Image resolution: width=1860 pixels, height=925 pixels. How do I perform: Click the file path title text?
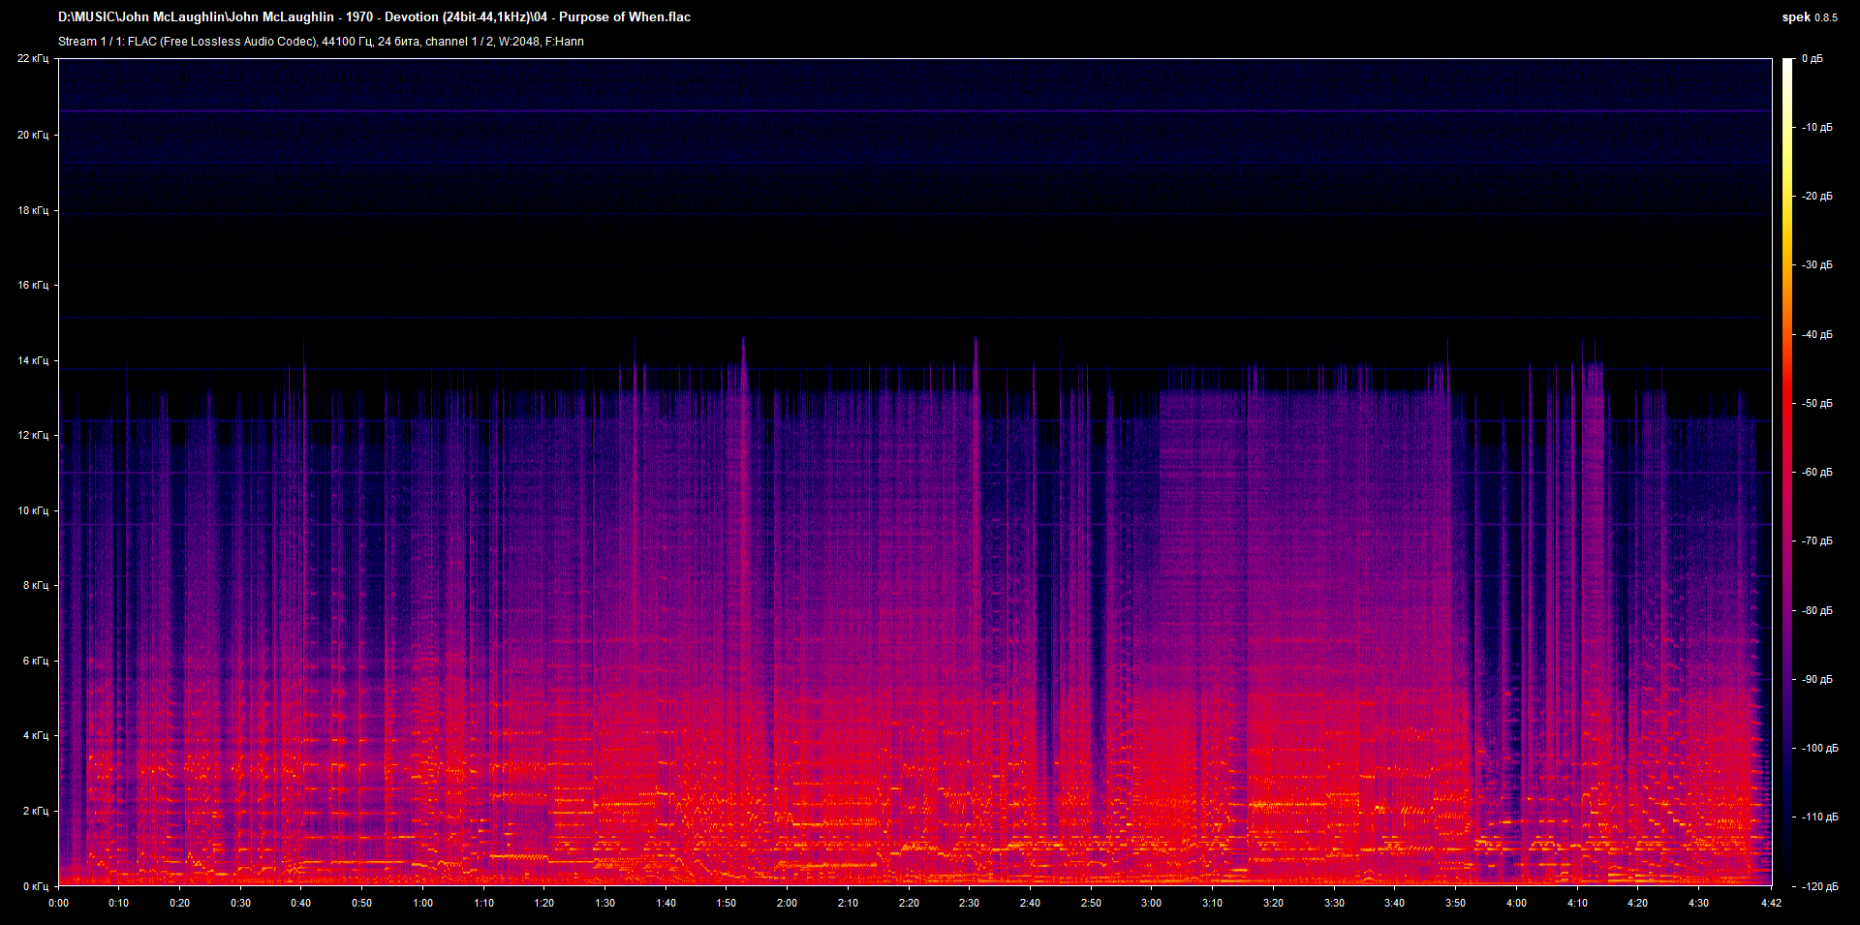(x=374, y=16)
